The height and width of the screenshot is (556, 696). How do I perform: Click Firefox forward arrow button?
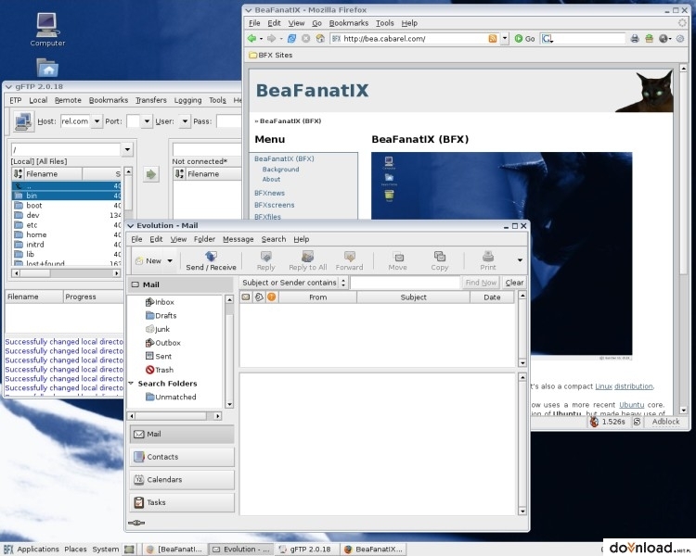coord(271,39)
